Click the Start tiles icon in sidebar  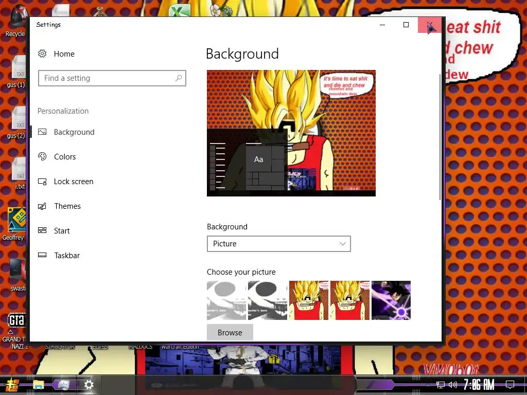(x=42, y=230)
